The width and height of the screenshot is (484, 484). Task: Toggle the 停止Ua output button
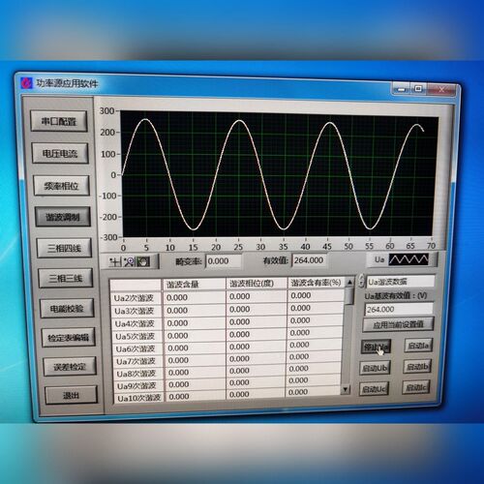[376, 347]
